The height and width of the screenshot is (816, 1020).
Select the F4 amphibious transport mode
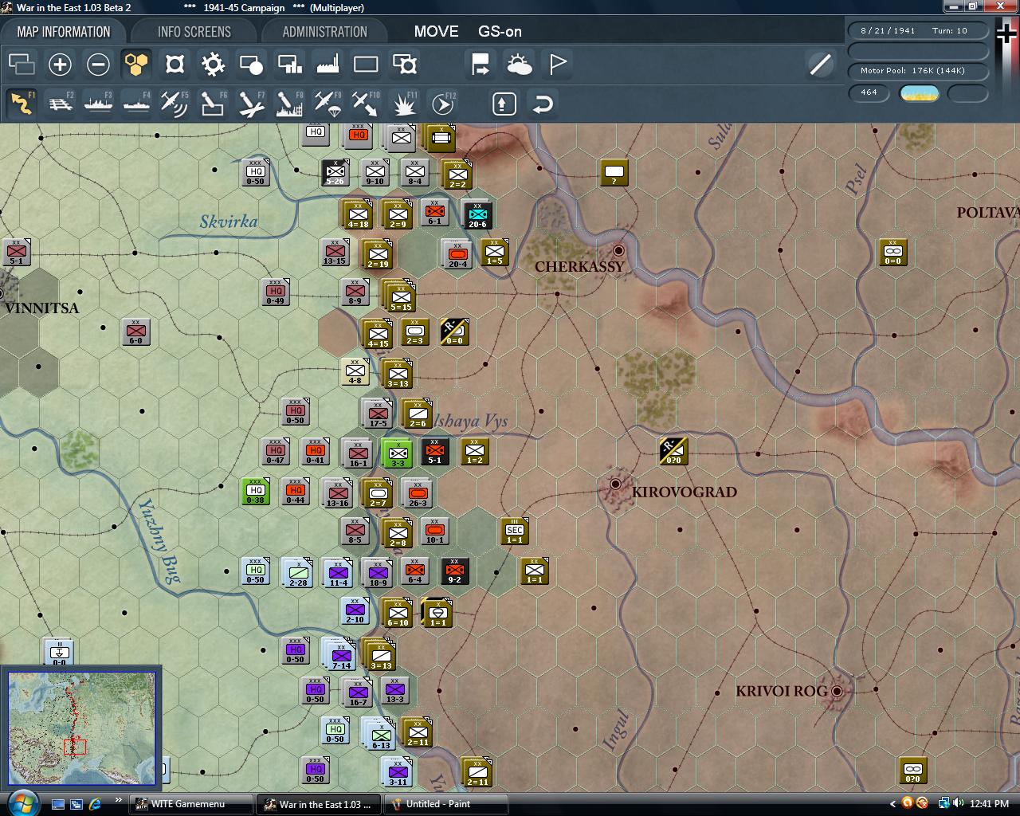[136, 104]
